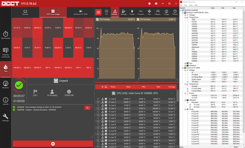
Task: Select the Voltage sensors filter
Action: tap(124, 12)
